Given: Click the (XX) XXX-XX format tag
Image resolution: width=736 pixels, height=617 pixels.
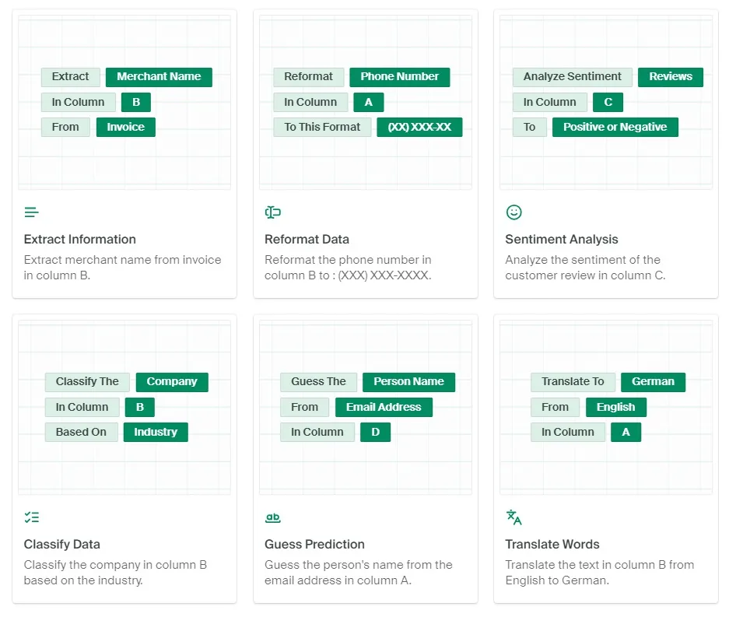Looking at the screenshot, I should point(419,128).
